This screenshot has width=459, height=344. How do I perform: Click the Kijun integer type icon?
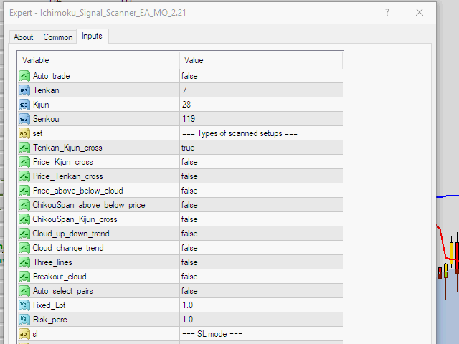point(24,105)
